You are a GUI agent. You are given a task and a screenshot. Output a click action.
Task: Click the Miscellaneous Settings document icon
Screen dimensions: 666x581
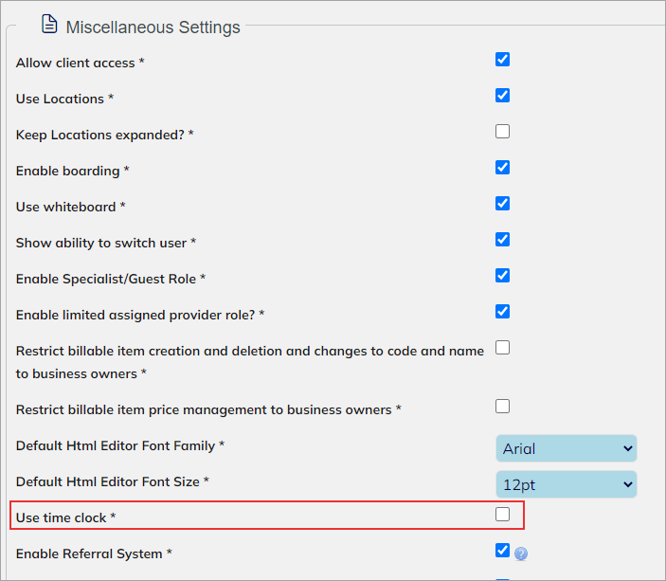coord(49,24)
